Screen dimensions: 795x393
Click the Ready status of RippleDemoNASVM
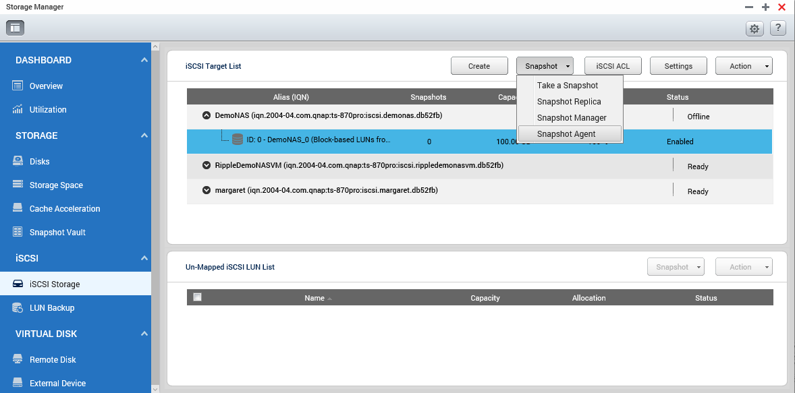click(x=698, y=166)
